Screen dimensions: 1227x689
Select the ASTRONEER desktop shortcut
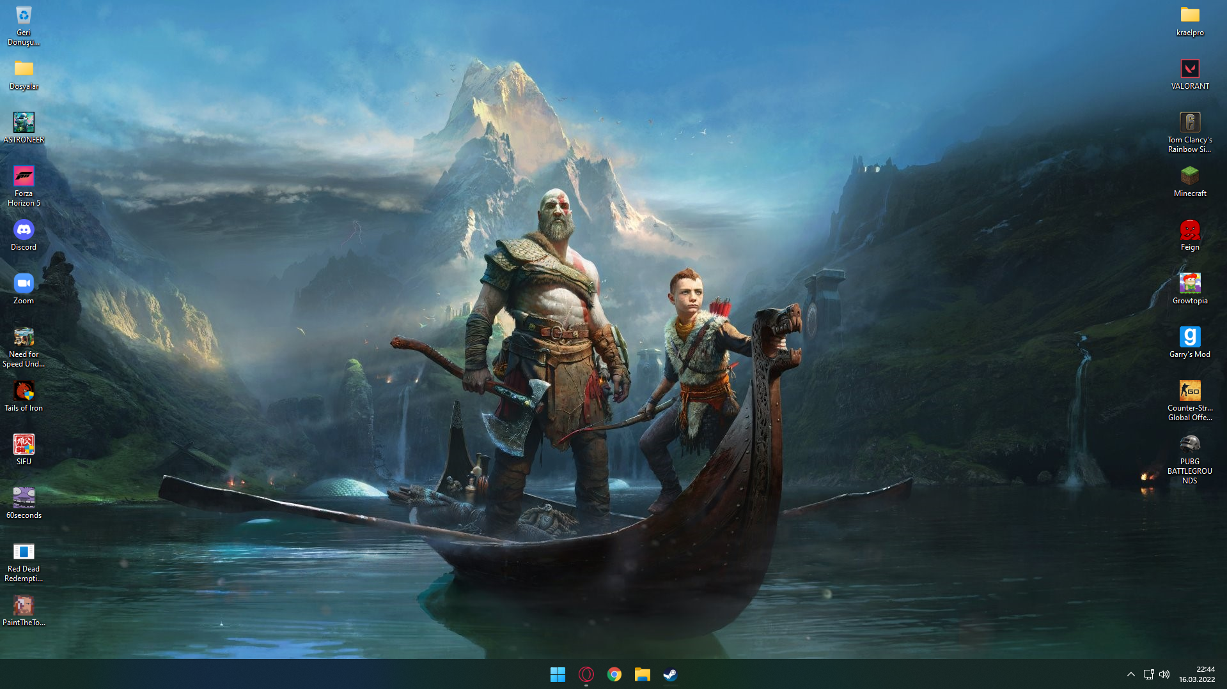(x=24, y=128)
